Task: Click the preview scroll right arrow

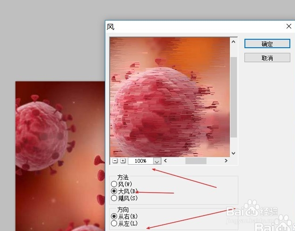Action: click(226, 161)
